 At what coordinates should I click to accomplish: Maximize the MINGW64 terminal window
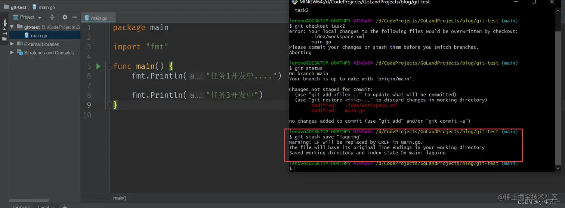pyautogui.click(x=534, y=2)
